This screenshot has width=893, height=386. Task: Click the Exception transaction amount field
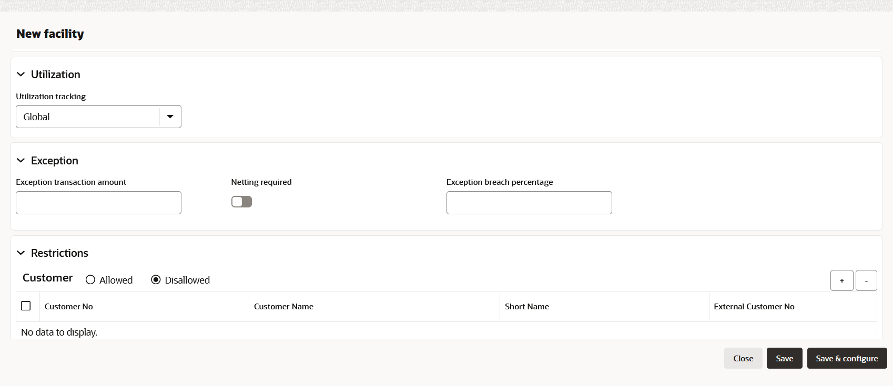[x=98, y=203]
